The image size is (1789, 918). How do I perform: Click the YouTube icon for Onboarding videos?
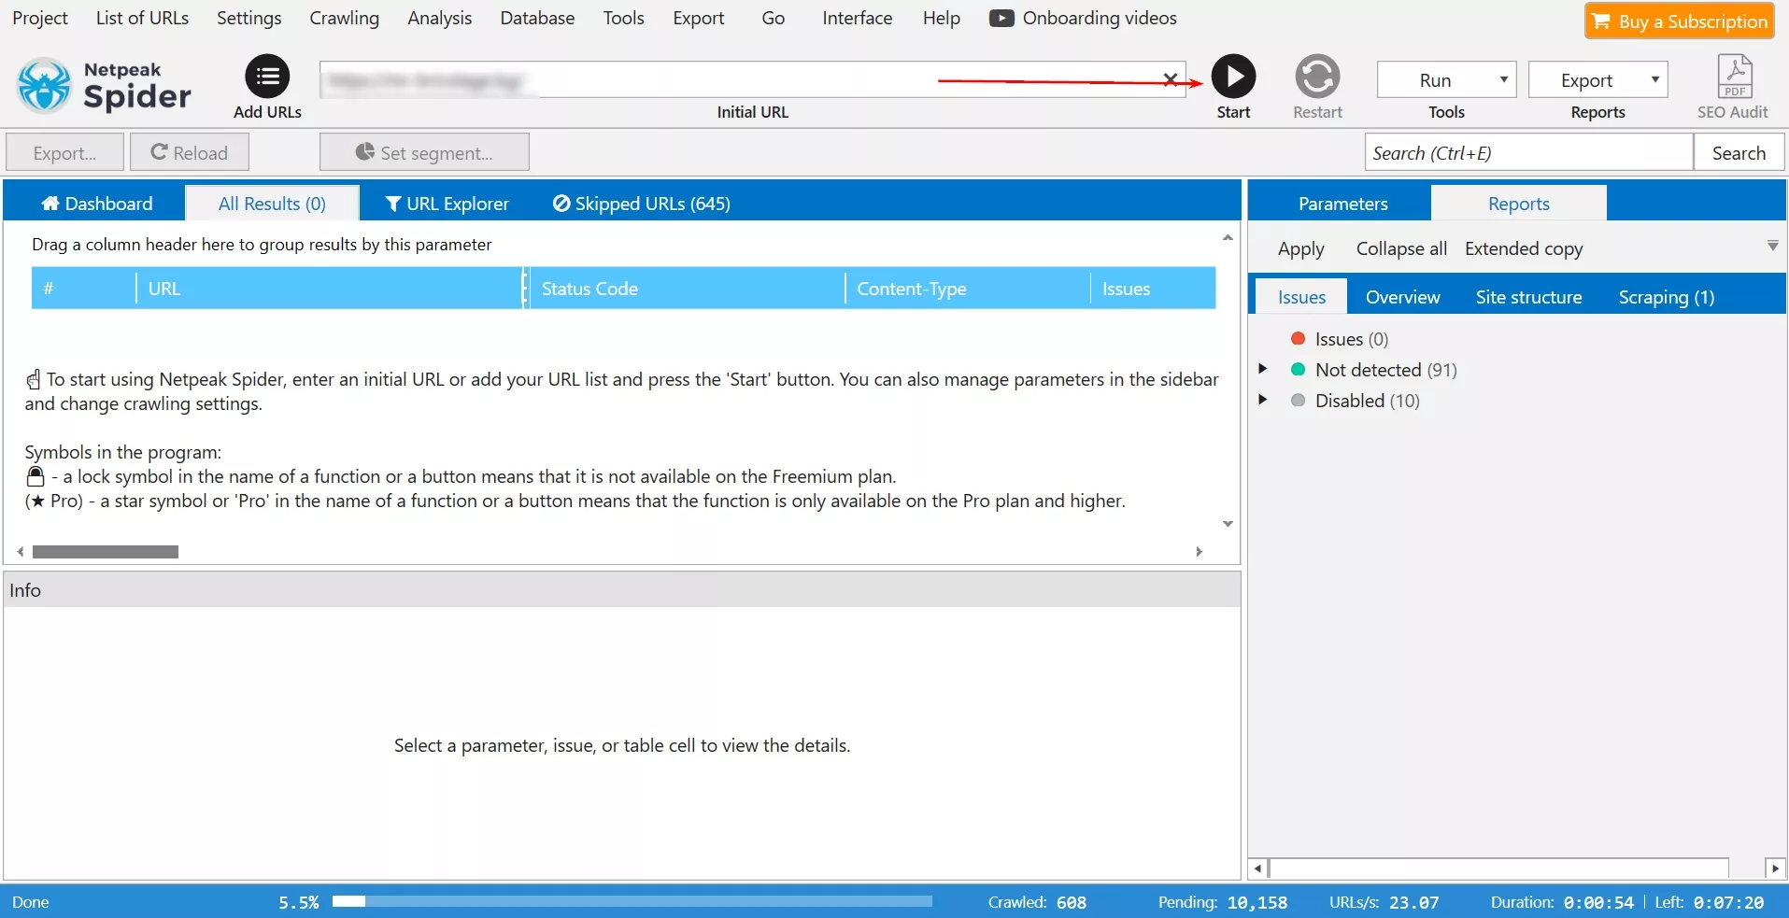[1001, 19]
